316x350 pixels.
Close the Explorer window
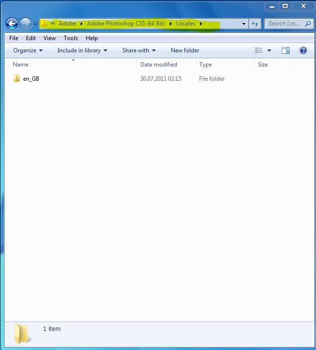[x=303, y=6]
